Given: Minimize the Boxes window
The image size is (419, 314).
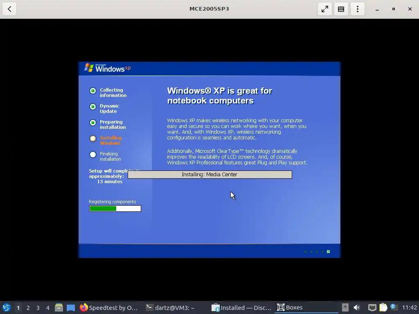Looking at the screenshot, I should click(377, 9).
